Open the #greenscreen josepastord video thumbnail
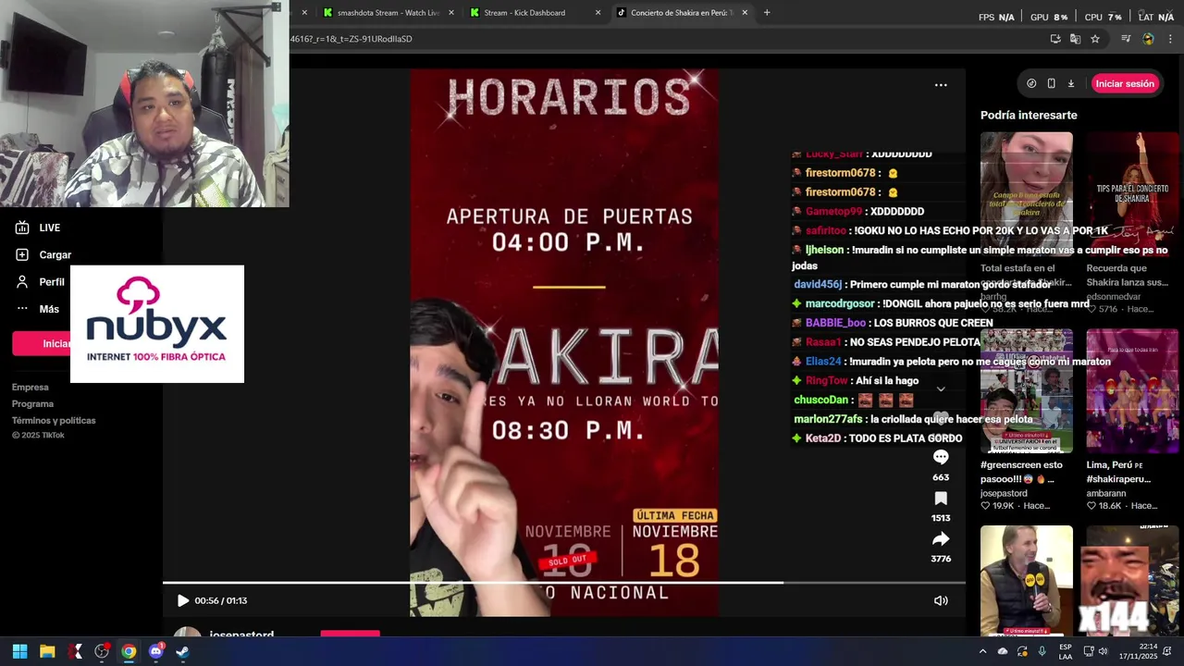The height and width of the screenshot is (666, 1184). (1027, 390)
